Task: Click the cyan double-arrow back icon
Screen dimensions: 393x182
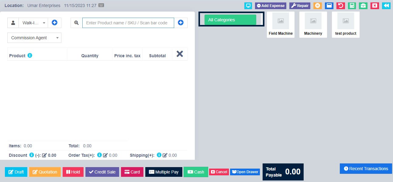Action: (386, 5)
